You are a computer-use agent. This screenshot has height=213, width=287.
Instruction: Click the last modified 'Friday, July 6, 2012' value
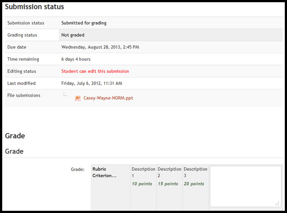(x=92, y=83)
